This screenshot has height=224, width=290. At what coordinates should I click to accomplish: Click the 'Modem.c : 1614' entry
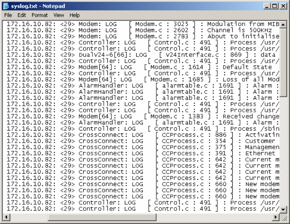177,67
